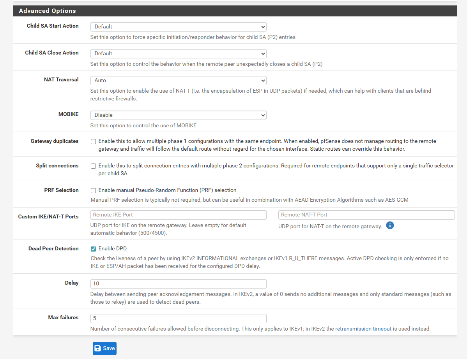Click the Advanced Options panel header

coord(235,11)
